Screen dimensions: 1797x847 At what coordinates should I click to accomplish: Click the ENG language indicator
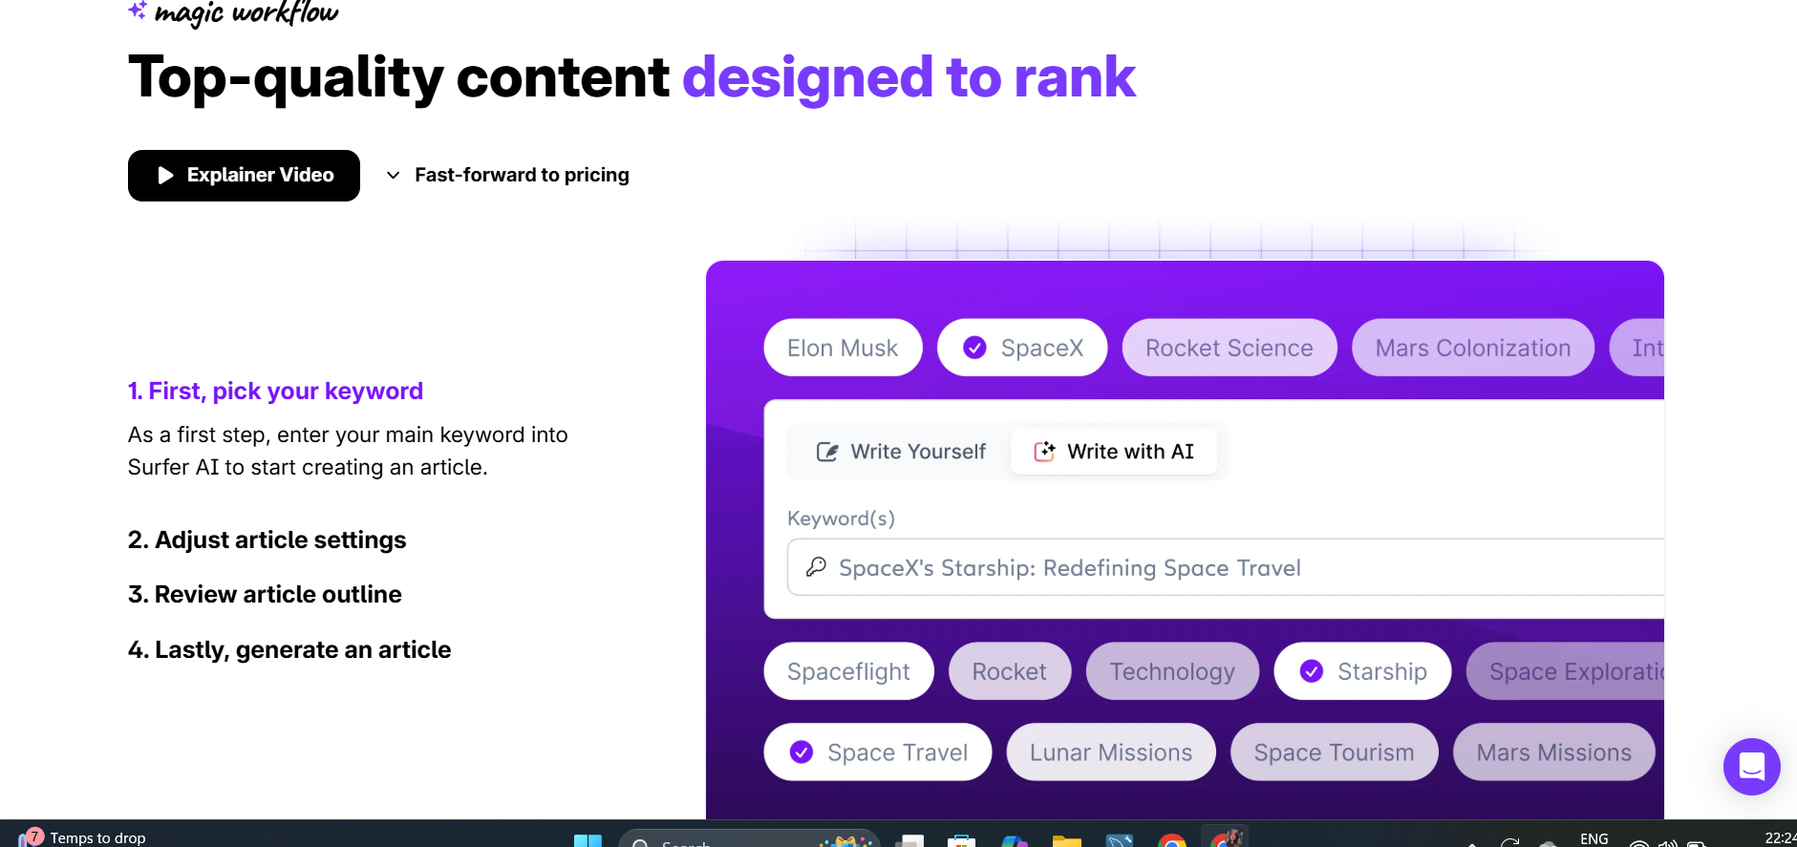point(1594,838)
